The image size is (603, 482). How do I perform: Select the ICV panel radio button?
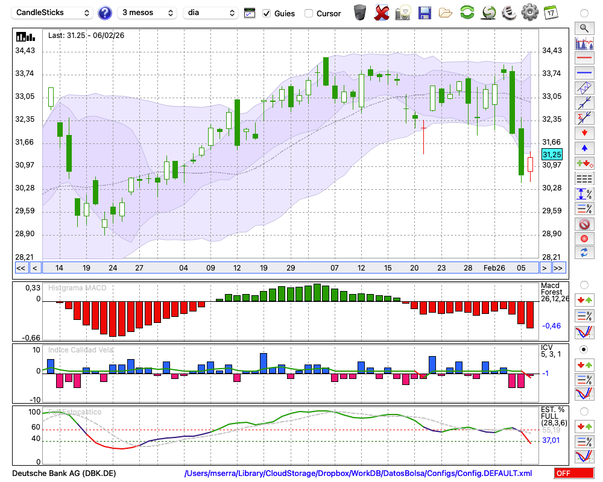584,349
